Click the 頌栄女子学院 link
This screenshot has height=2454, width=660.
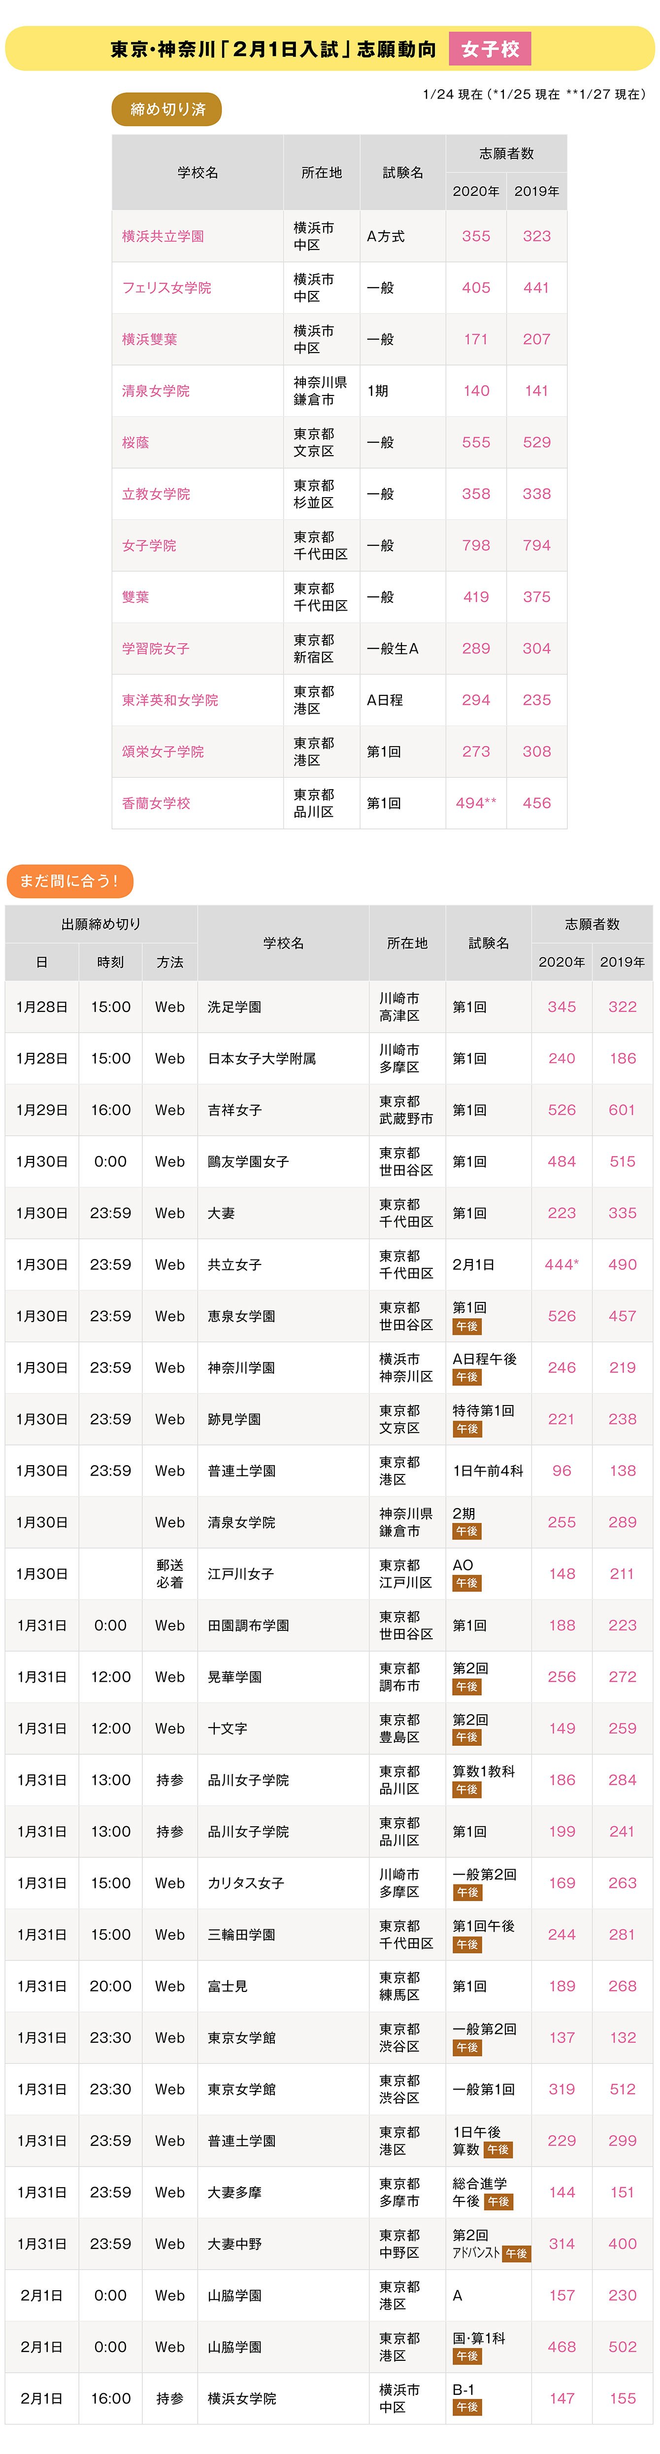click(163, 751)
